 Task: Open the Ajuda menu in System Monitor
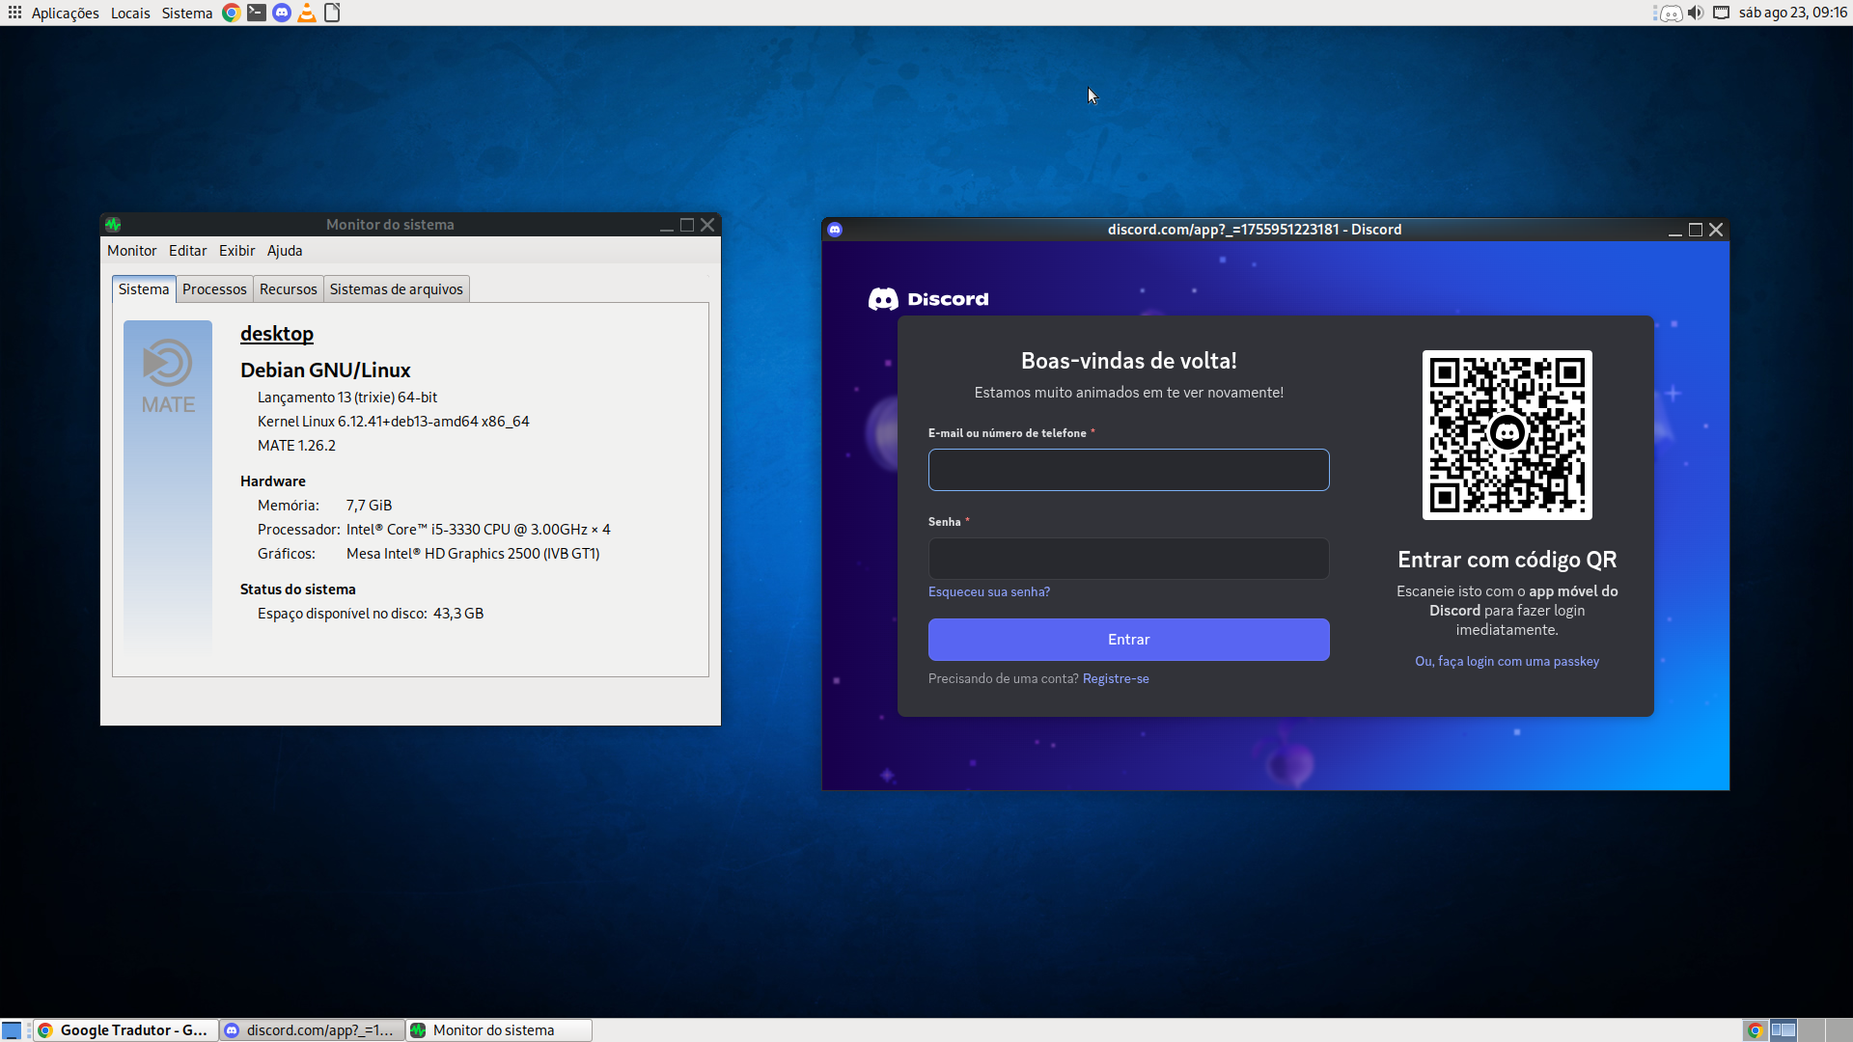pos(285,251)
